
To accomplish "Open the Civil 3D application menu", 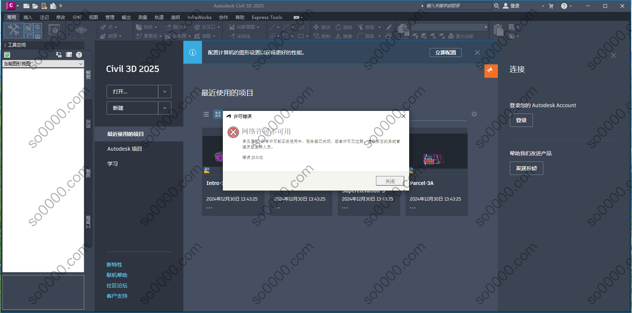I will click(12, 6).
